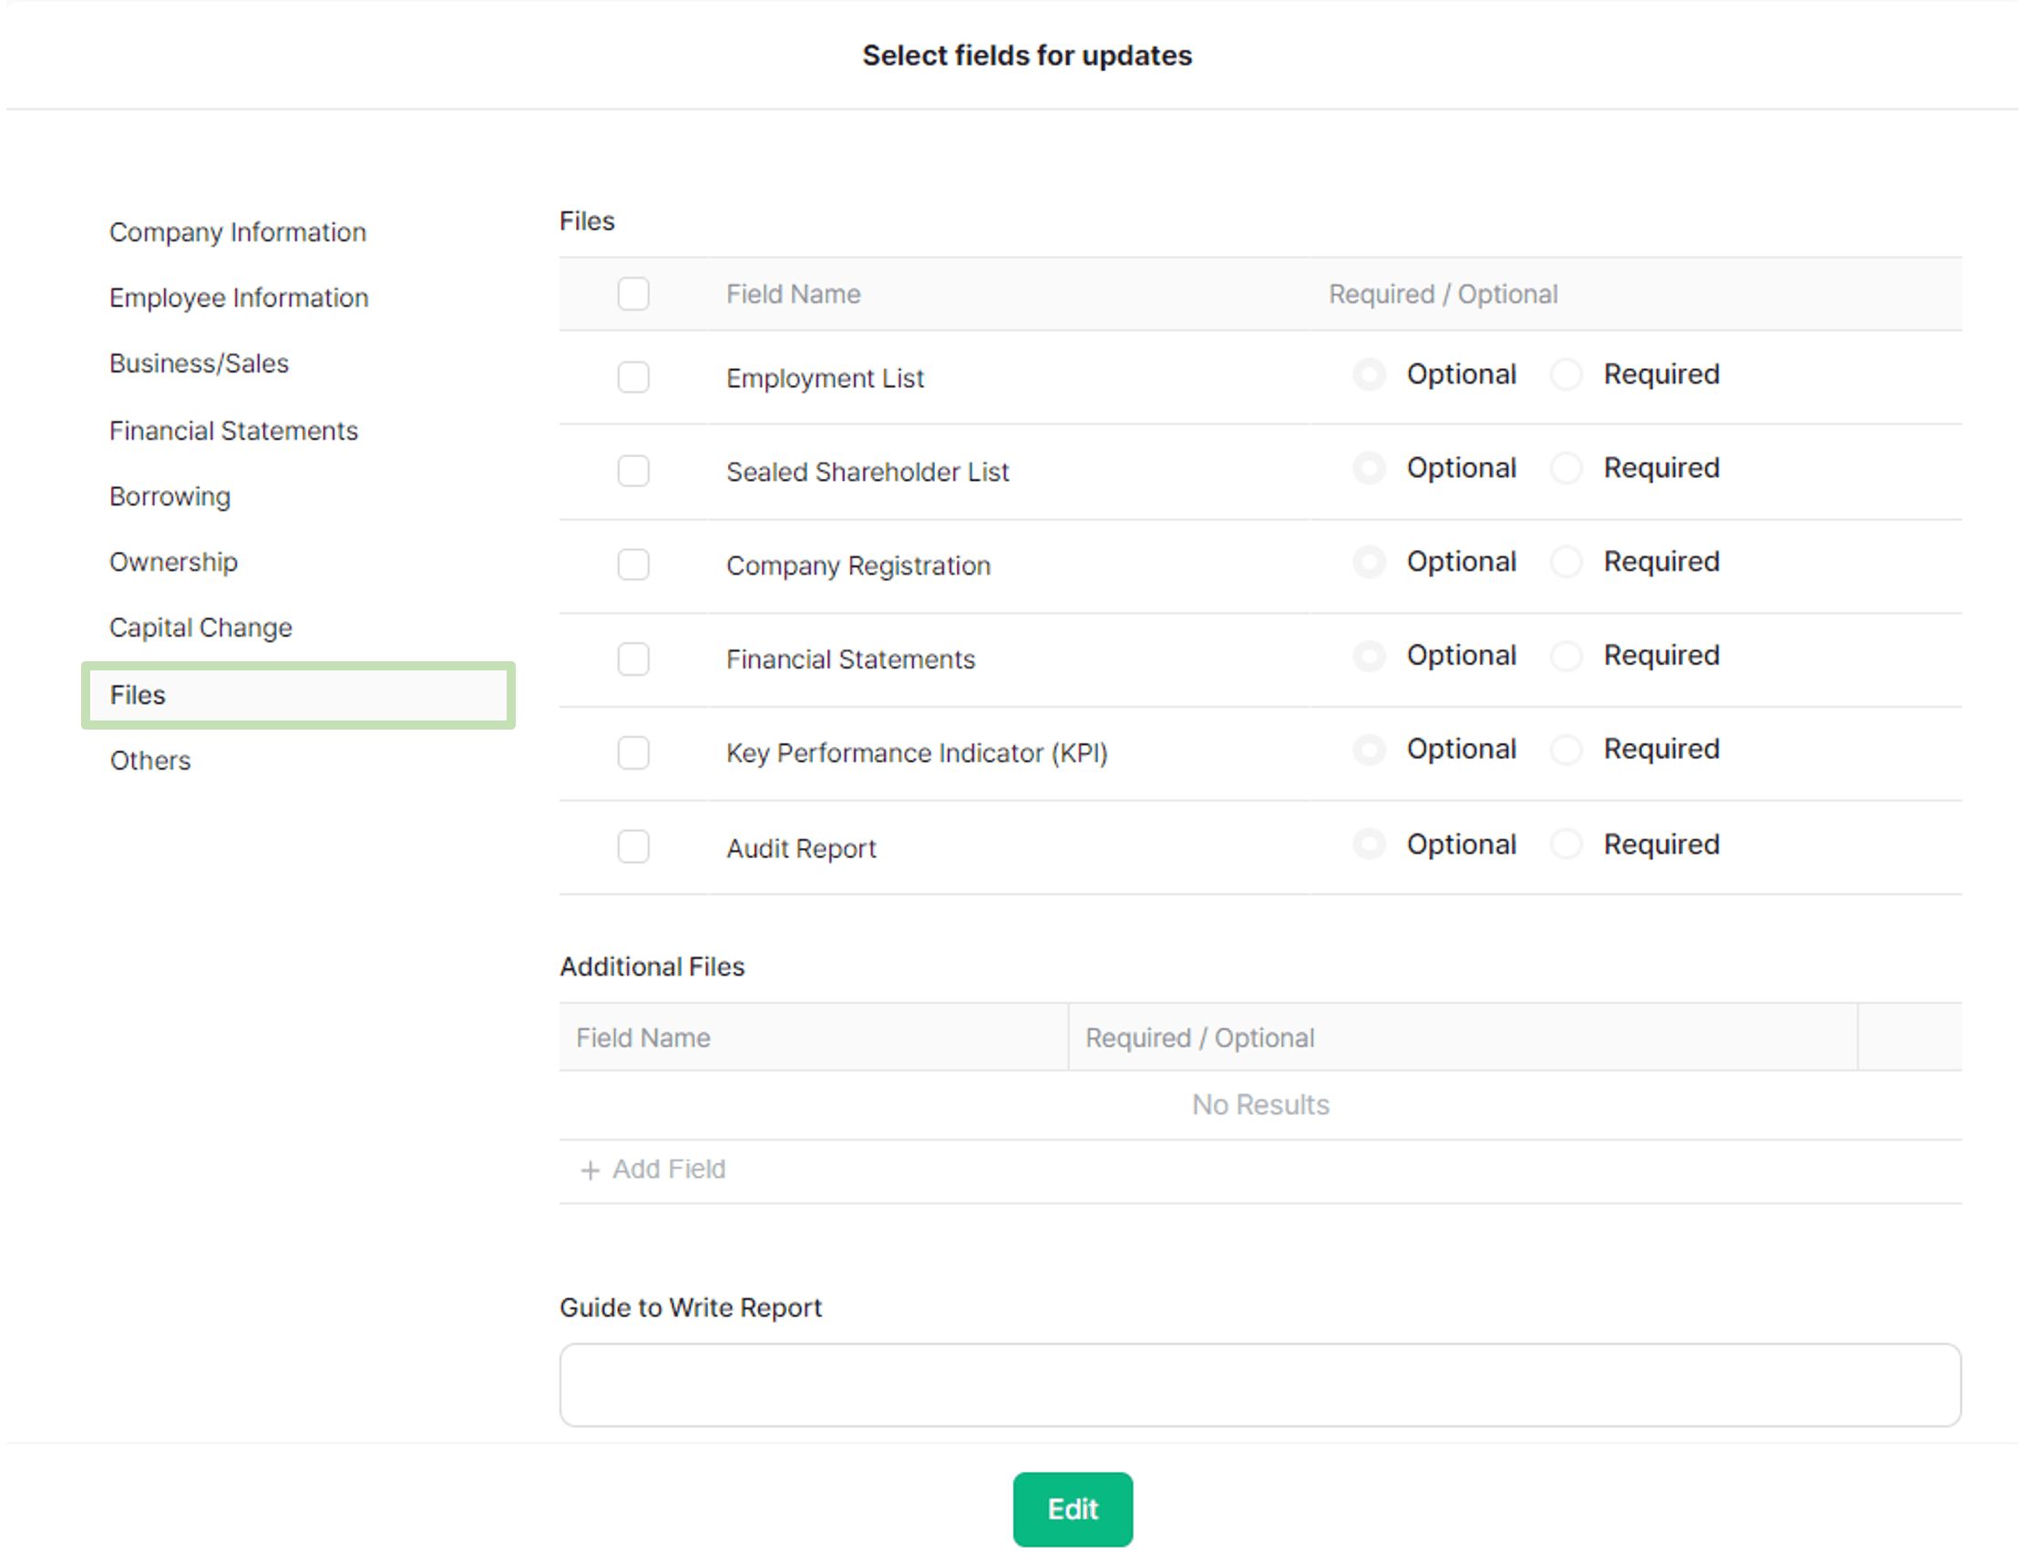The image size is (2043, 1553).
Task: Check the Company Registration checkbox
Action: (x=632, y=565)
